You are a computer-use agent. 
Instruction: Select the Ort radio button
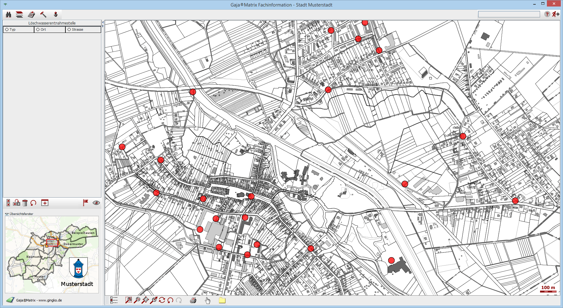point(38,29)
